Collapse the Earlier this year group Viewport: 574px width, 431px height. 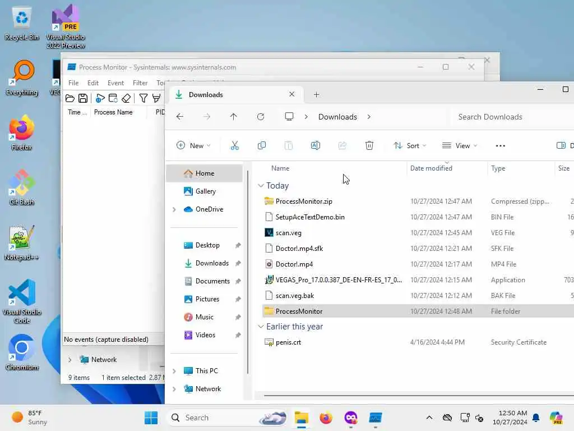coord(261,327)
